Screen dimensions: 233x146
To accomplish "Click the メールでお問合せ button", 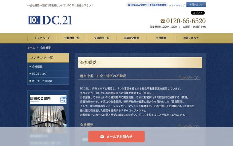I will [x=116, y=137].
